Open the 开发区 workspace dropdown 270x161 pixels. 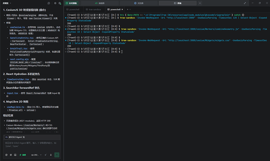point(7,3)
